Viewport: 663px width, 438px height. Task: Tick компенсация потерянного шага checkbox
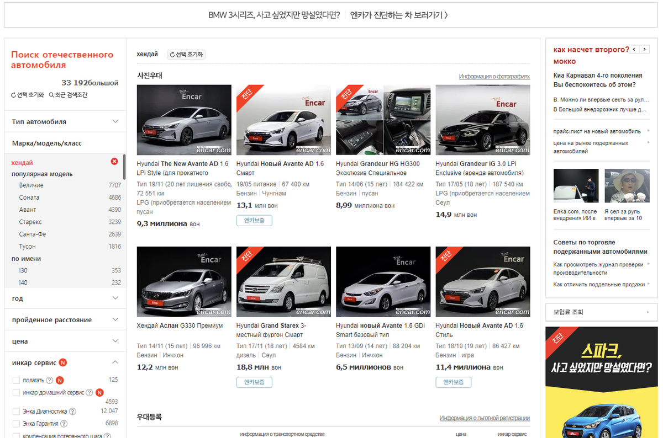point(16,436)
